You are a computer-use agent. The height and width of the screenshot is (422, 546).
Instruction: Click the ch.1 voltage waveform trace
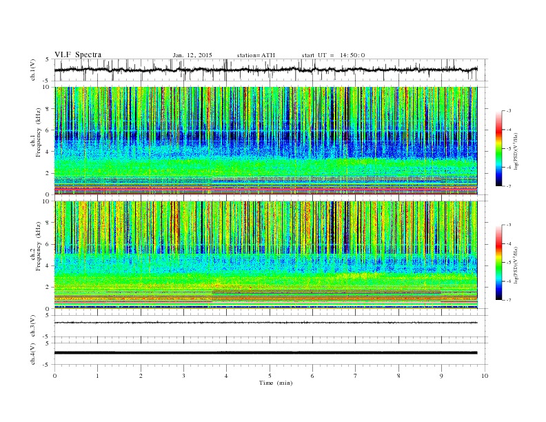pos(265,70)
